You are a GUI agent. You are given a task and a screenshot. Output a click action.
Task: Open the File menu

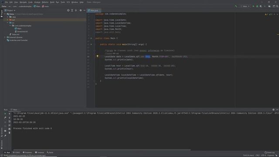[x=7, y=2]
